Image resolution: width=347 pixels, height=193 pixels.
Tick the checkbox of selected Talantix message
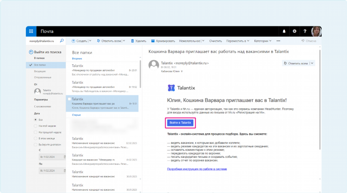[69, 99]
